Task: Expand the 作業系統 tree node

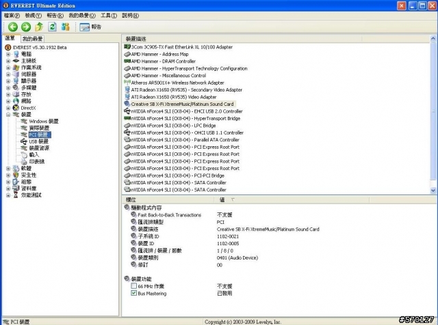Action: (x=8, y=68)
